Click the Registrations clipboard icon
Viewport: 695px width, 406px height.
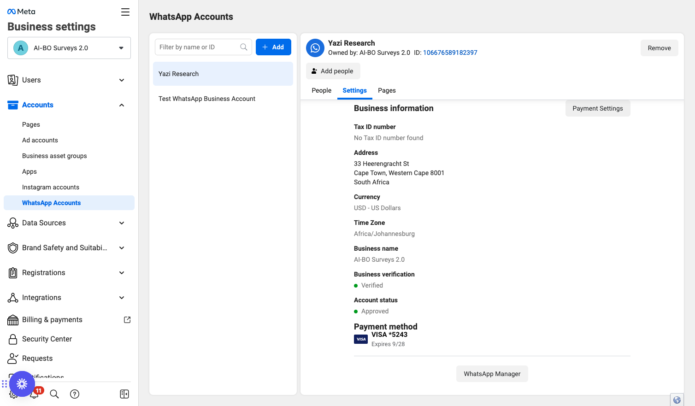click(13, 273)
